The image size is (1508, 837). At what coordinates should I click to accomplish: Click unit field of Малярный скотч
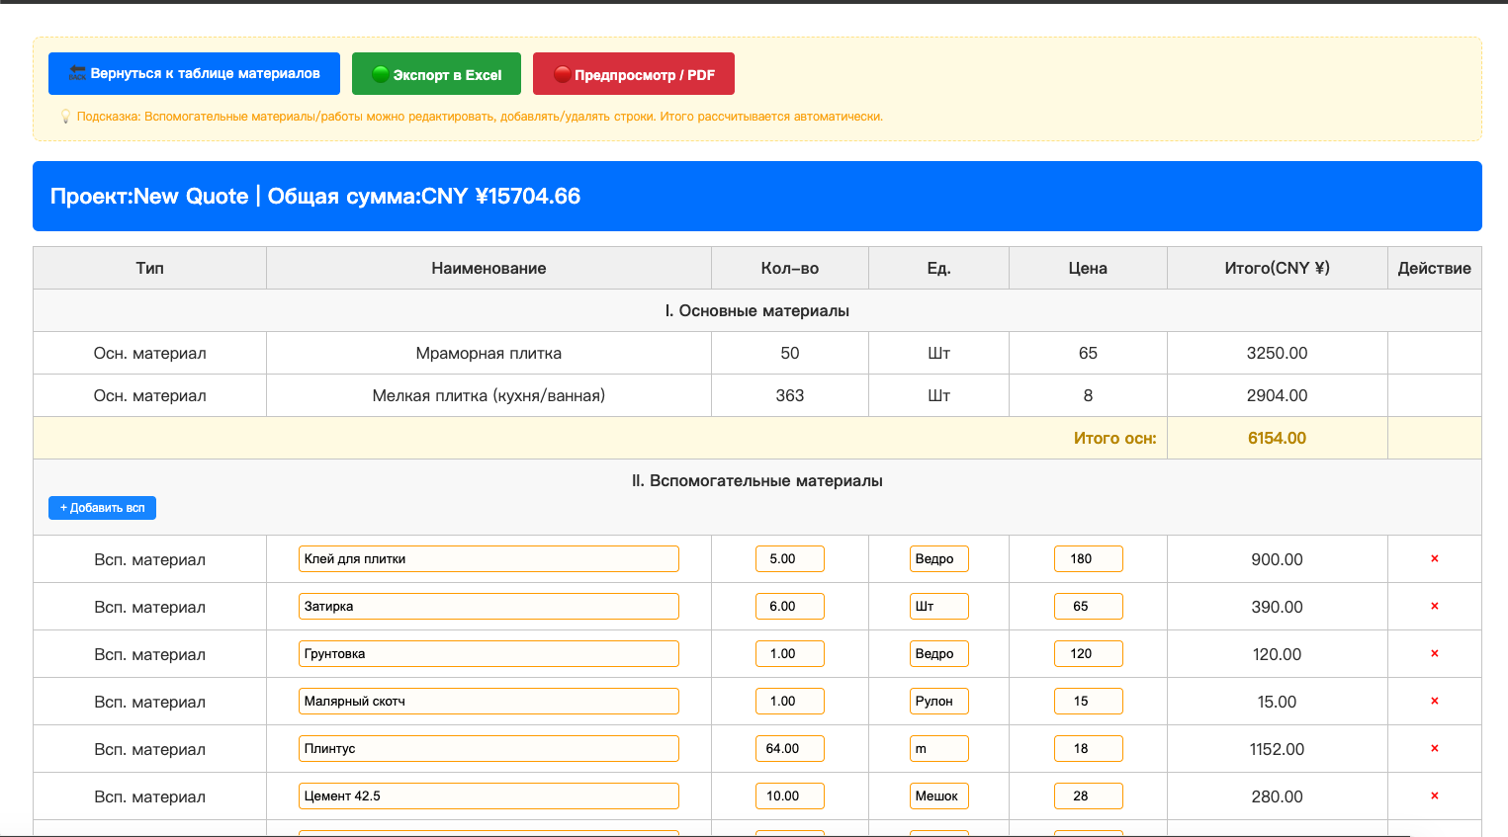coord(939,702)
